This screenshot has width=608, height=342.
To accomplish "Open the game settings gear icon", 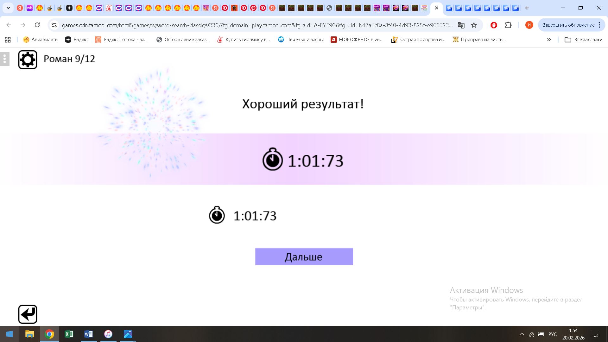I will pos(28,59).
